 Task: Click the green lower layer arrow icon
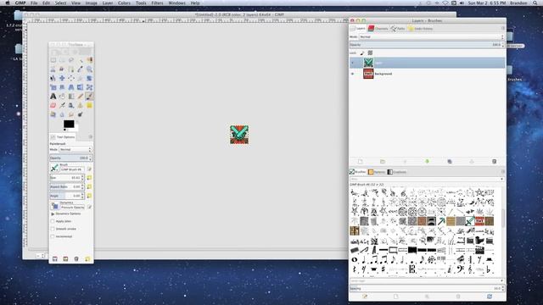(x=427, y=162)
